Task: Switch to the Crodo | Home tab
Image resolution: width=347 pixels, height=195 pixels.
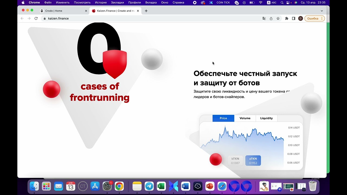Action: point(63,11)
